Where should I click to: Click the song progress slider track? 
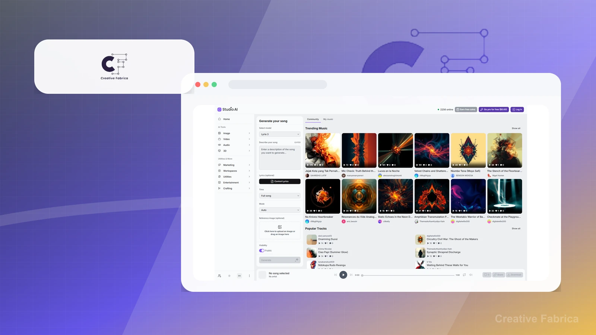tap(408, 275)
